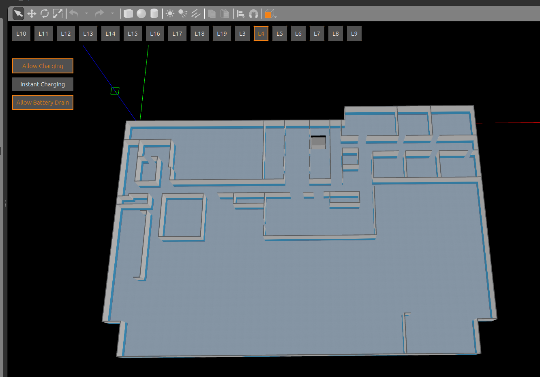Screen dimensions: 540x377
Task: Add a point light
Action: tap(170, 14)
